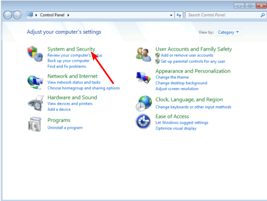Click shield icon beside Set up parental controls
Image resolution: width=267 pixels, height=201 pixels.
click(158, 61)
